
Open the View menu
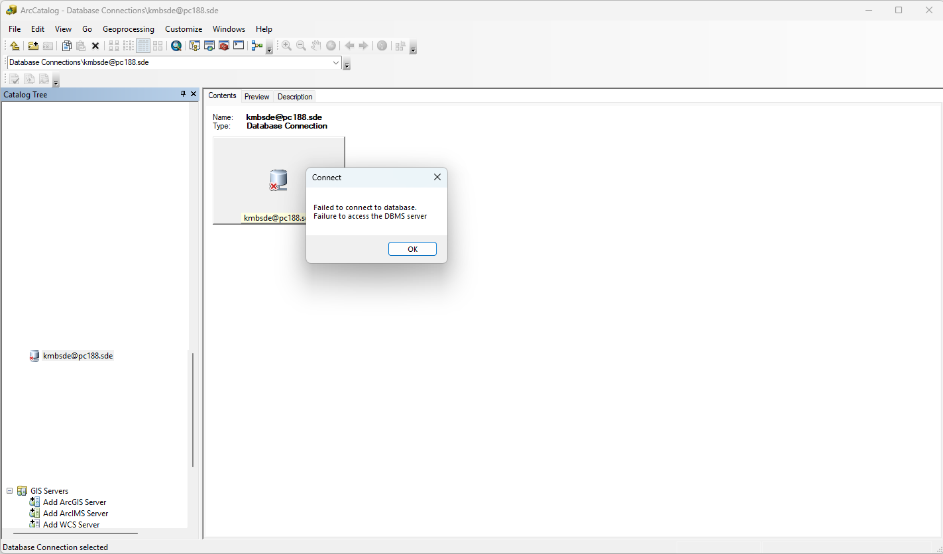63,29
